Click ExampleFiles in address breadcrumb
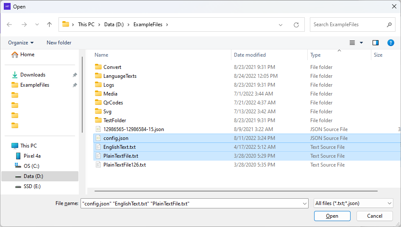401x227 pixels. (148, 25)
